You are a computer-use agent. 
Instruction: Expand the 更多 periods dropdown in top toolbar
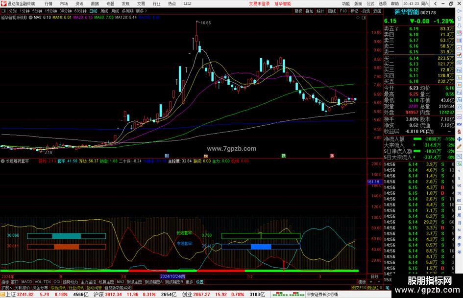[x=142, y=11]
